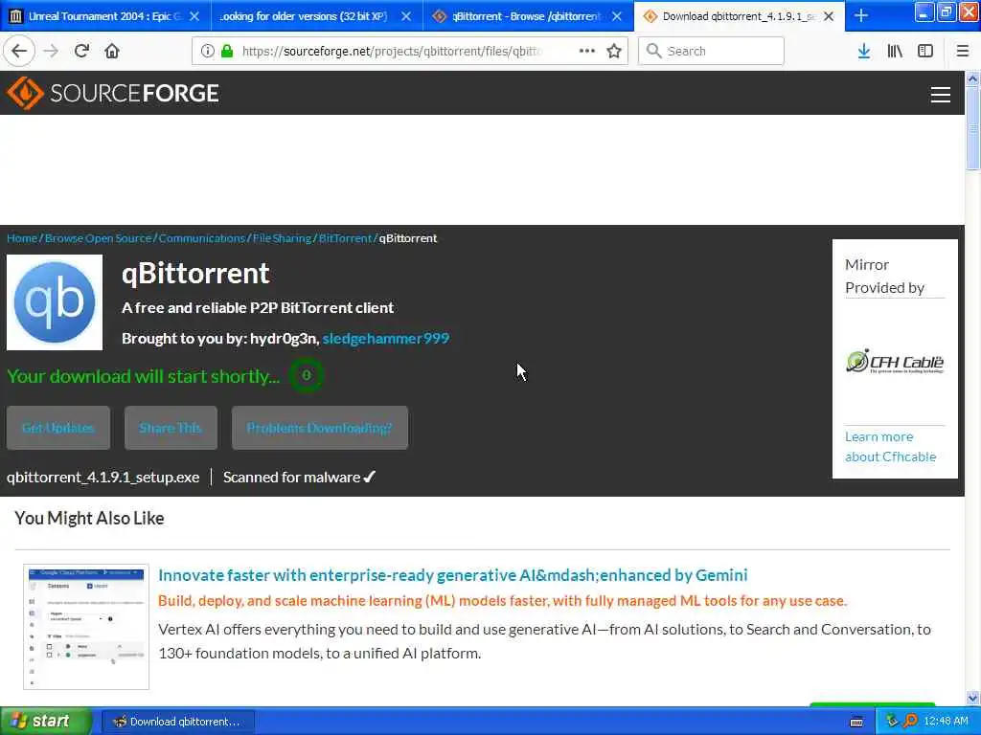
Task: Click the Download qbittorrent taskbar button
Action: point(178,722)
